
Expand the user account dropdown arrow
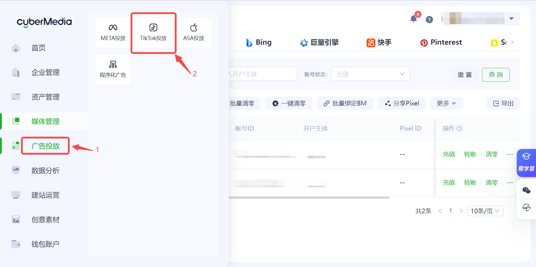tap(511, 19)
